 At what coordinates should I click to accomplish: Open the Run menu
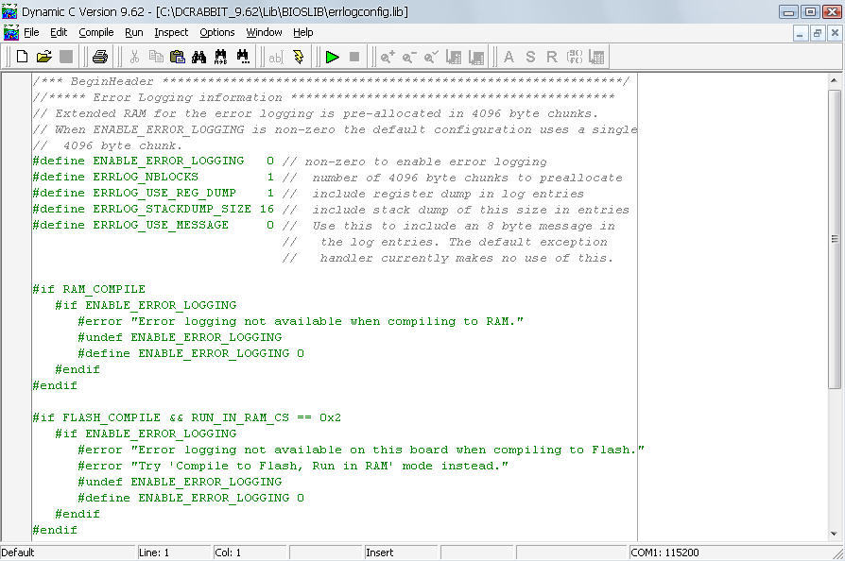[134, 32]
